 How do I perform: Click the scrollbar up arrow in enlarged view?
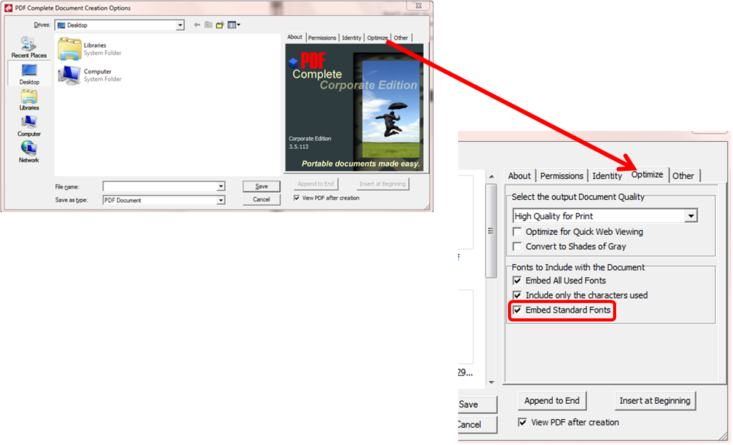[x=491, y=176]
